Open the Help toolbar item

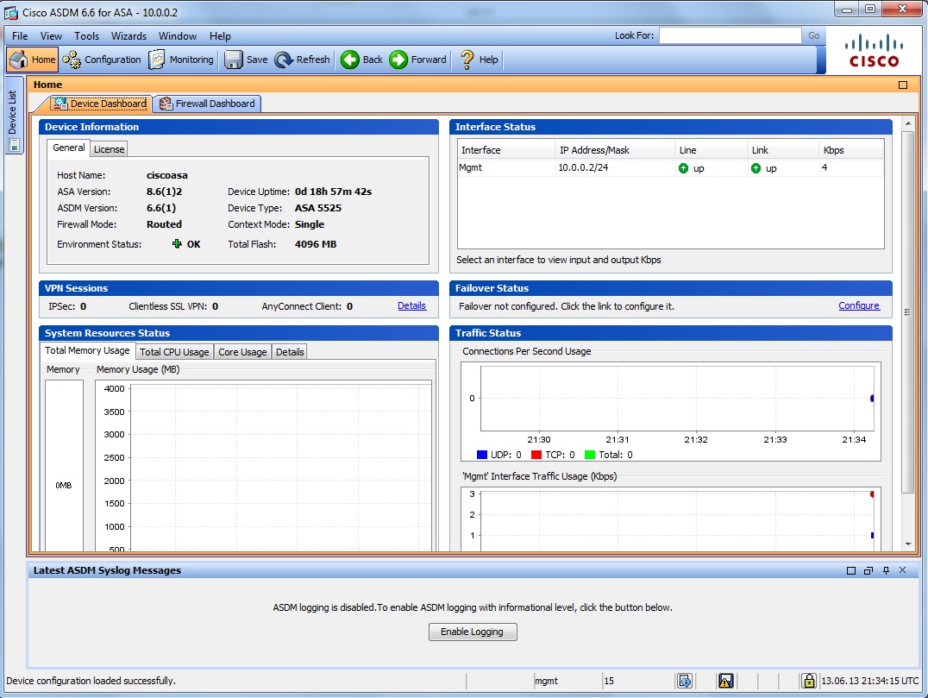pyautogui.click(x=479, y=60)
